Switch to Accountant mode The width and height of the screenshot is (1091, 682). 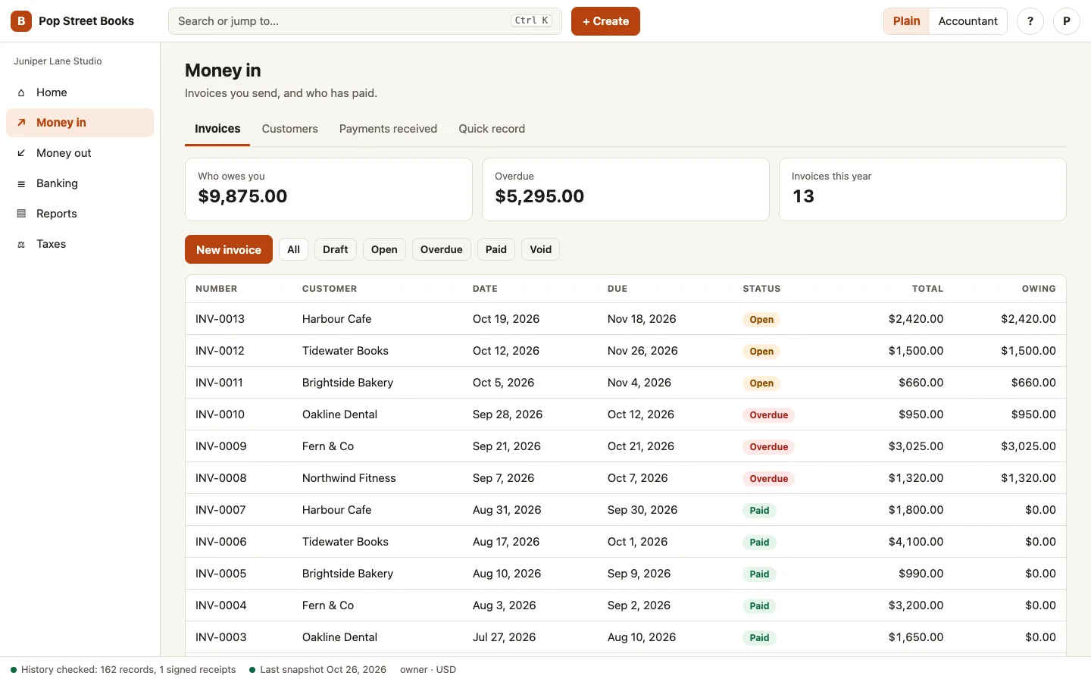pos(968,21)
